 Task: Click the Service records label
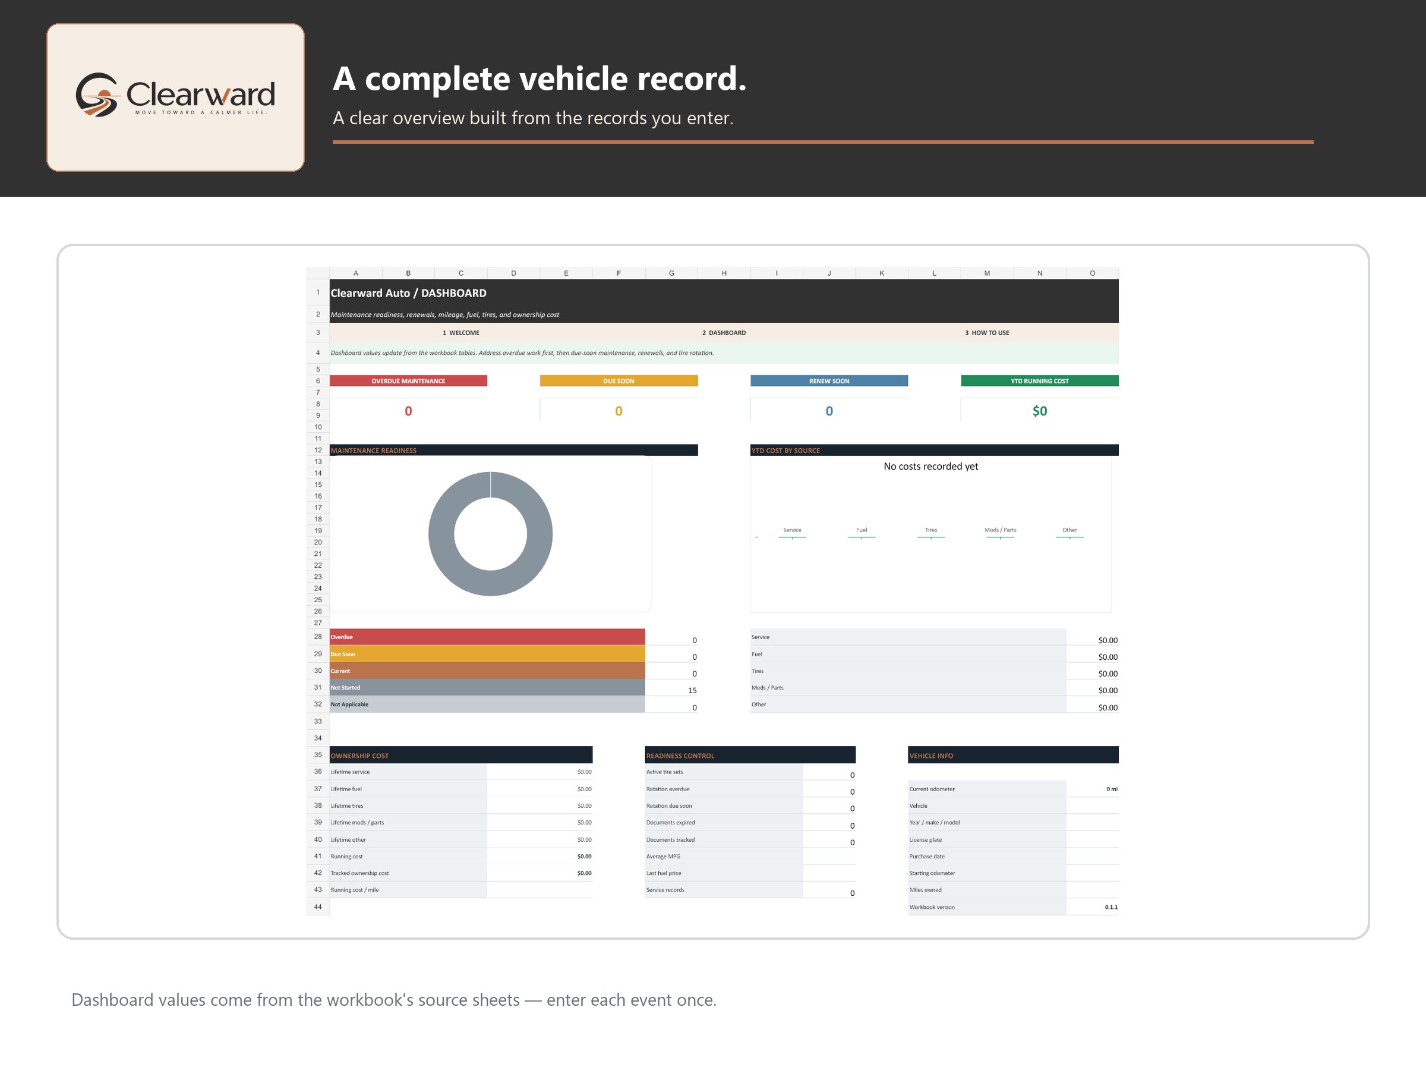[665, 890]
